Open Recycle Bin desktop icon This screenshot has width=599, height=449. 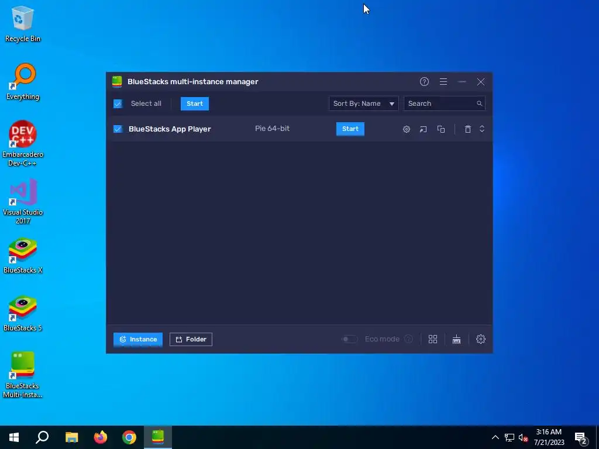(x=23, y=24)
